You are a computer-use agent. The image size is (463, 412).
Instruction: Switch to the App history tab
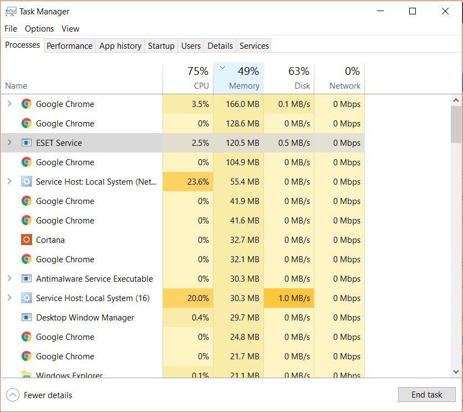pos(120,46)
